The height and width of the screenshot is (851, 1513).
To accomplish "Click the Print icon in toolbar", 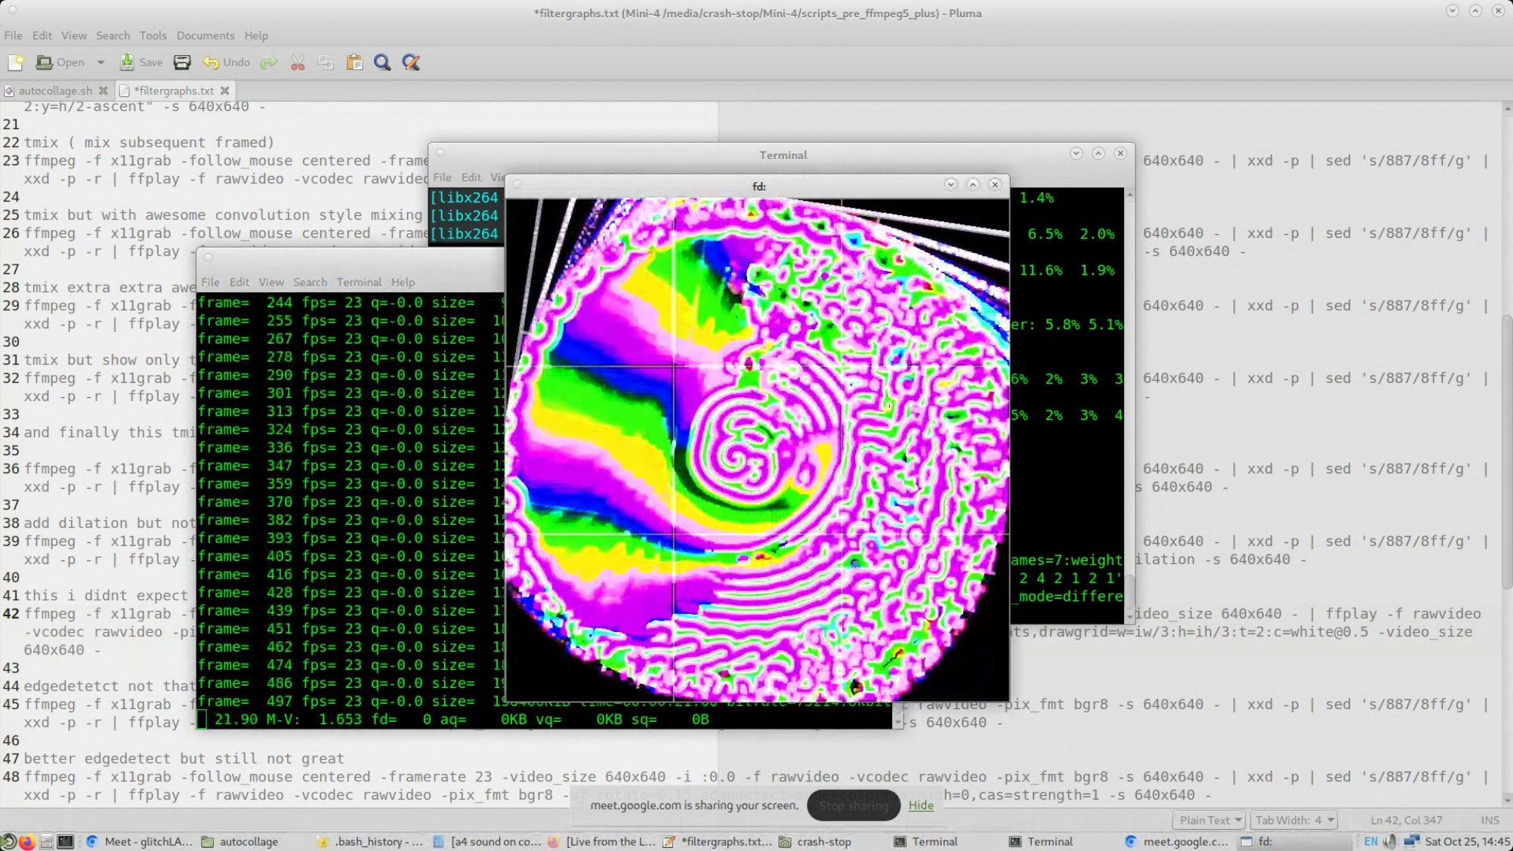I will (x=182, y=63).
